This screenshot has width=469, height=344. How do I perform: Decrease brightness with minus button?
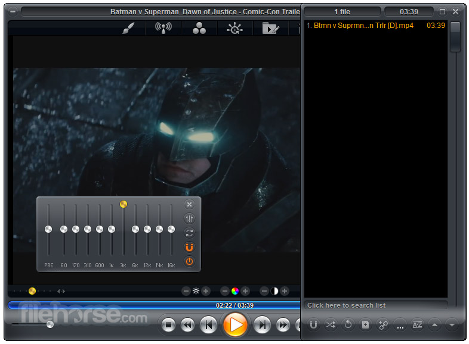click(186, 291)
